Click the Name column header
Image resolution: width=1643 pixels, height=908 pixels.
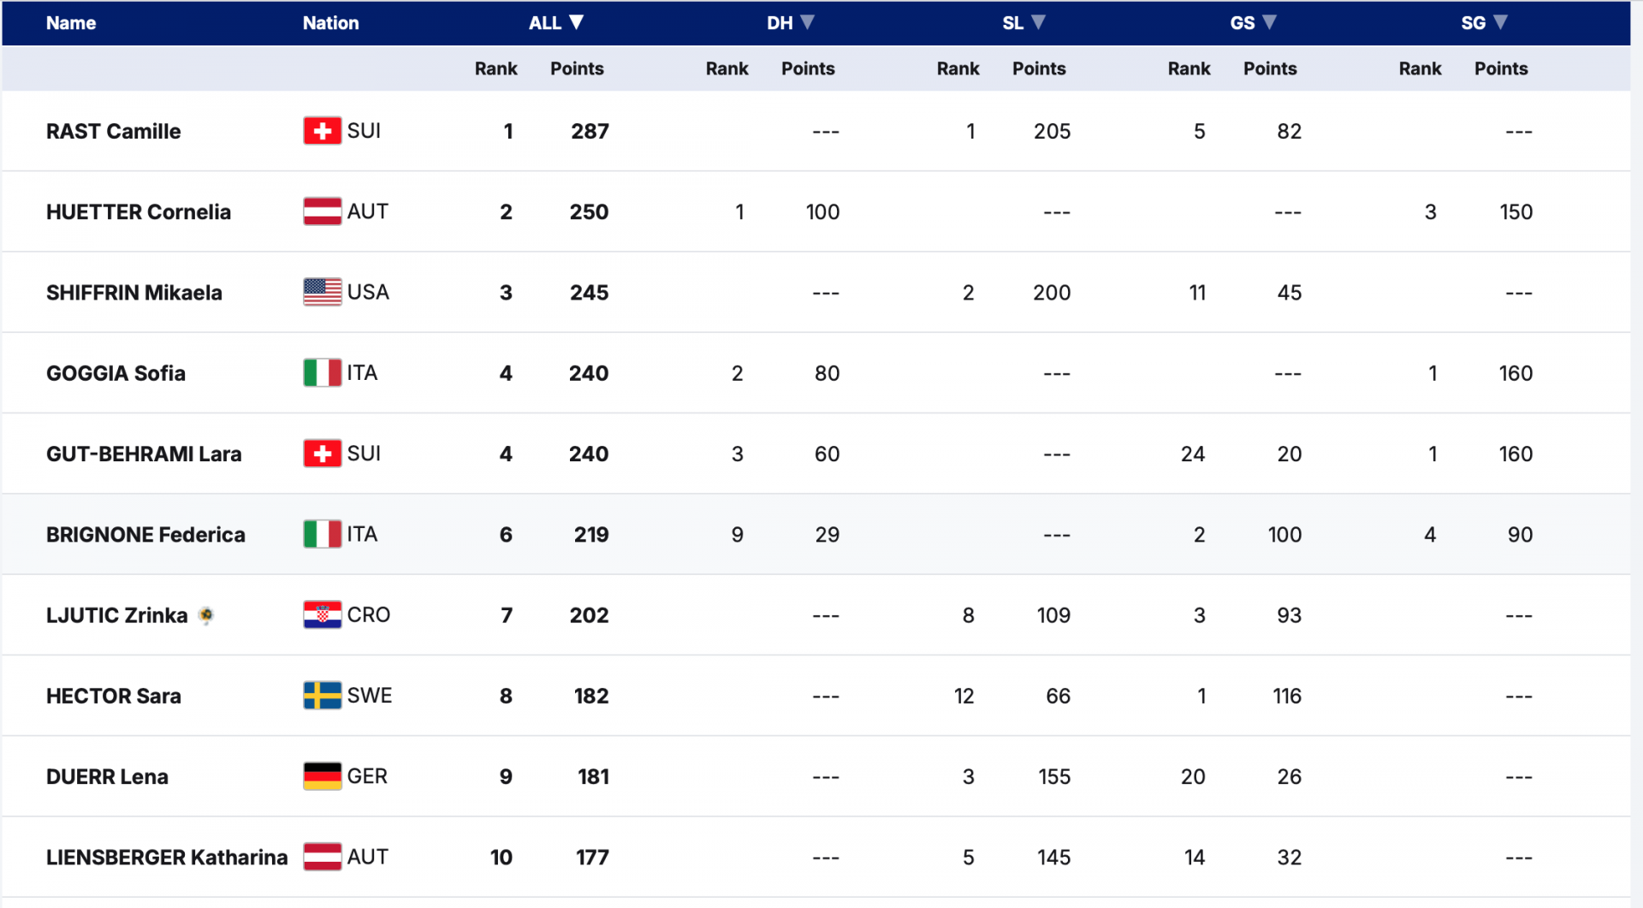pyautogui.click(x=71, y=23)
